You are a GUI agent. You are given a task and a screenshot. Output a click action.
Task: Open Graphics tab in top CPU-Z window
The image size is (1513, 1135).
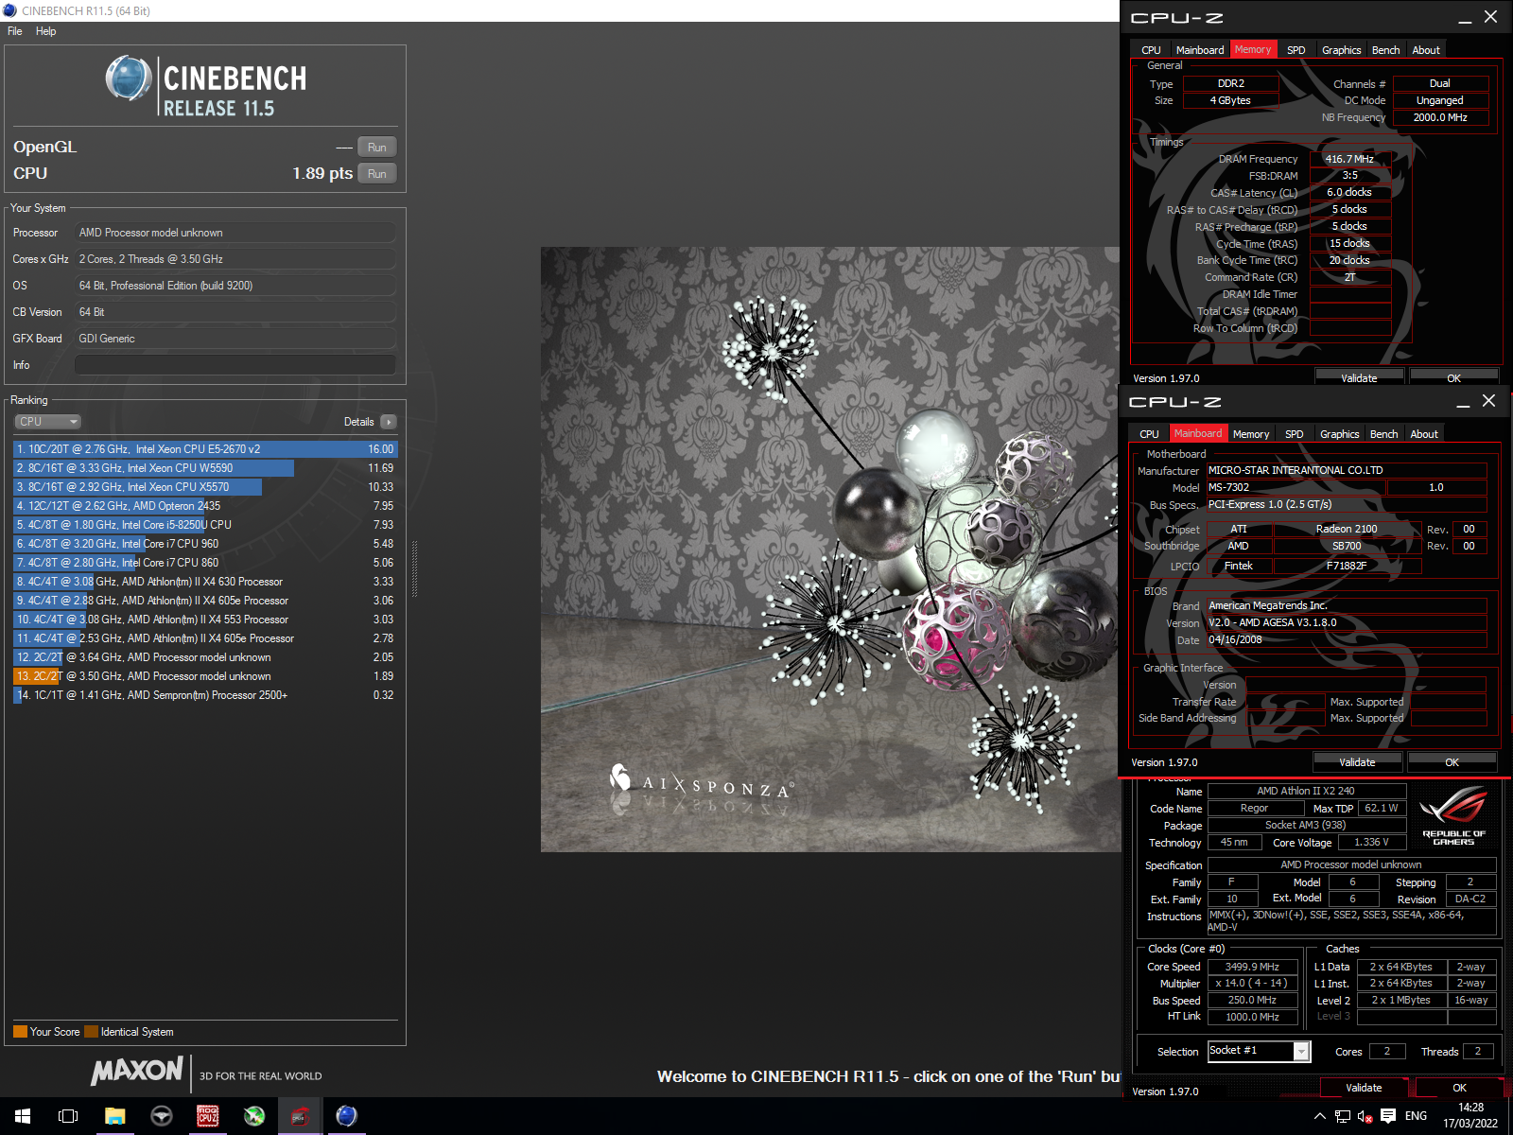1342,50
